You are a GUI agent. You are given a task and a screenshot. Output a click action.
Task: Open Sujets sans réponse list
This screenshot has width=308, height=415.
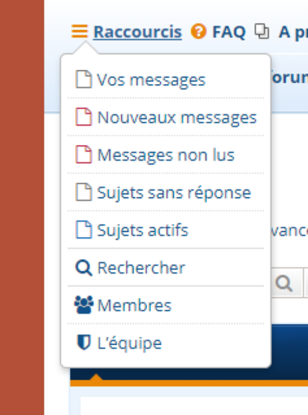(174, 193)
